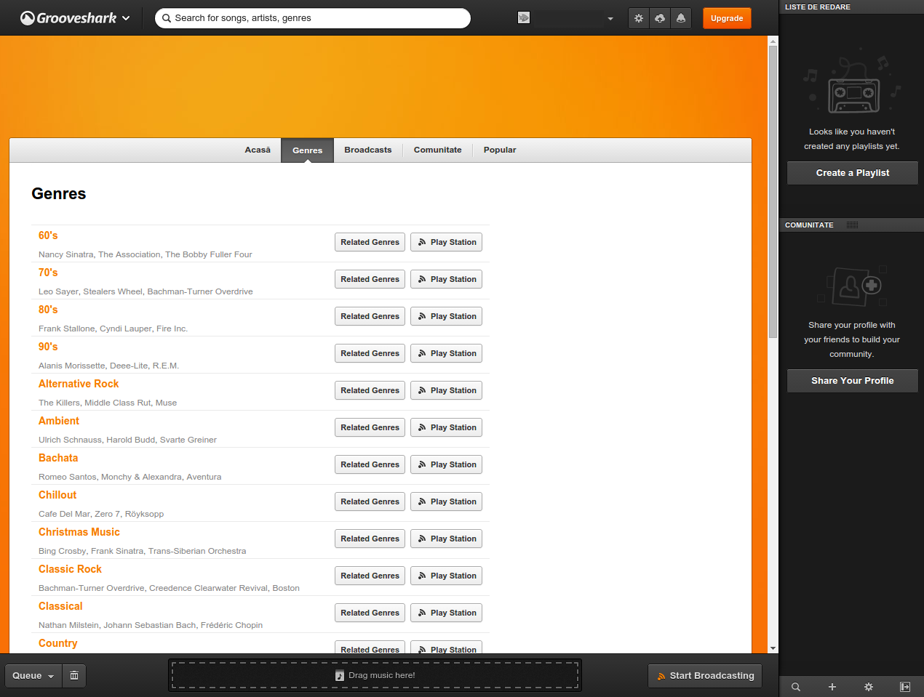Click artist The Killers
924x697 pixels.
point(59,403)
